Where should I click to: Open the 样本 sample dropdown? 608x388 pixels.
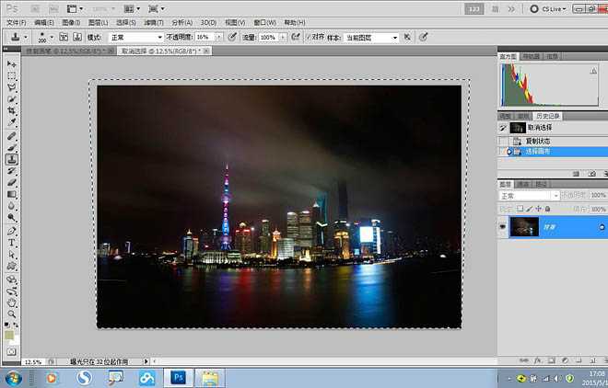click(x=371, y=38)
